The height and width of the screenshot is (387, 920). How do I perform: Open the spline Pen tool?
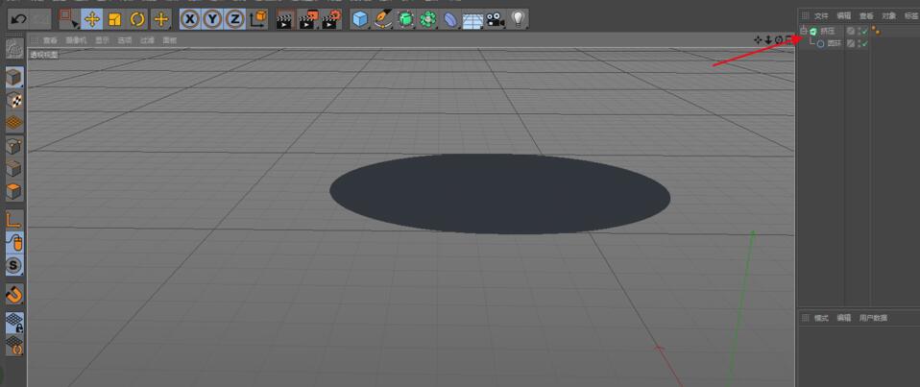click(382, 18)
